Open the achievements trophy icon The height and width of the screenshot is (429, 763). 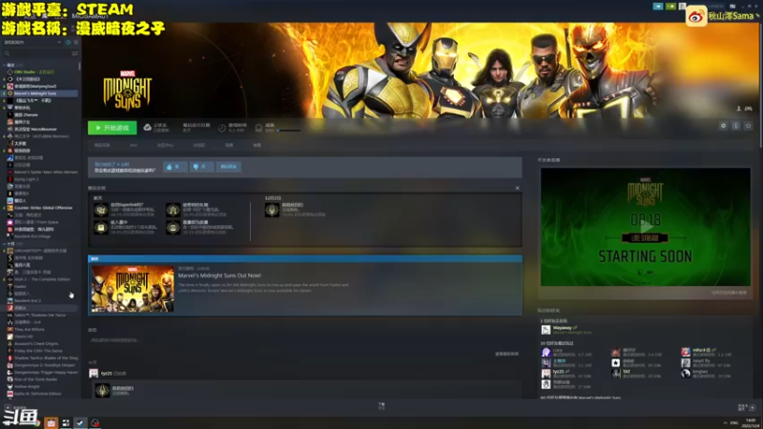258,128
